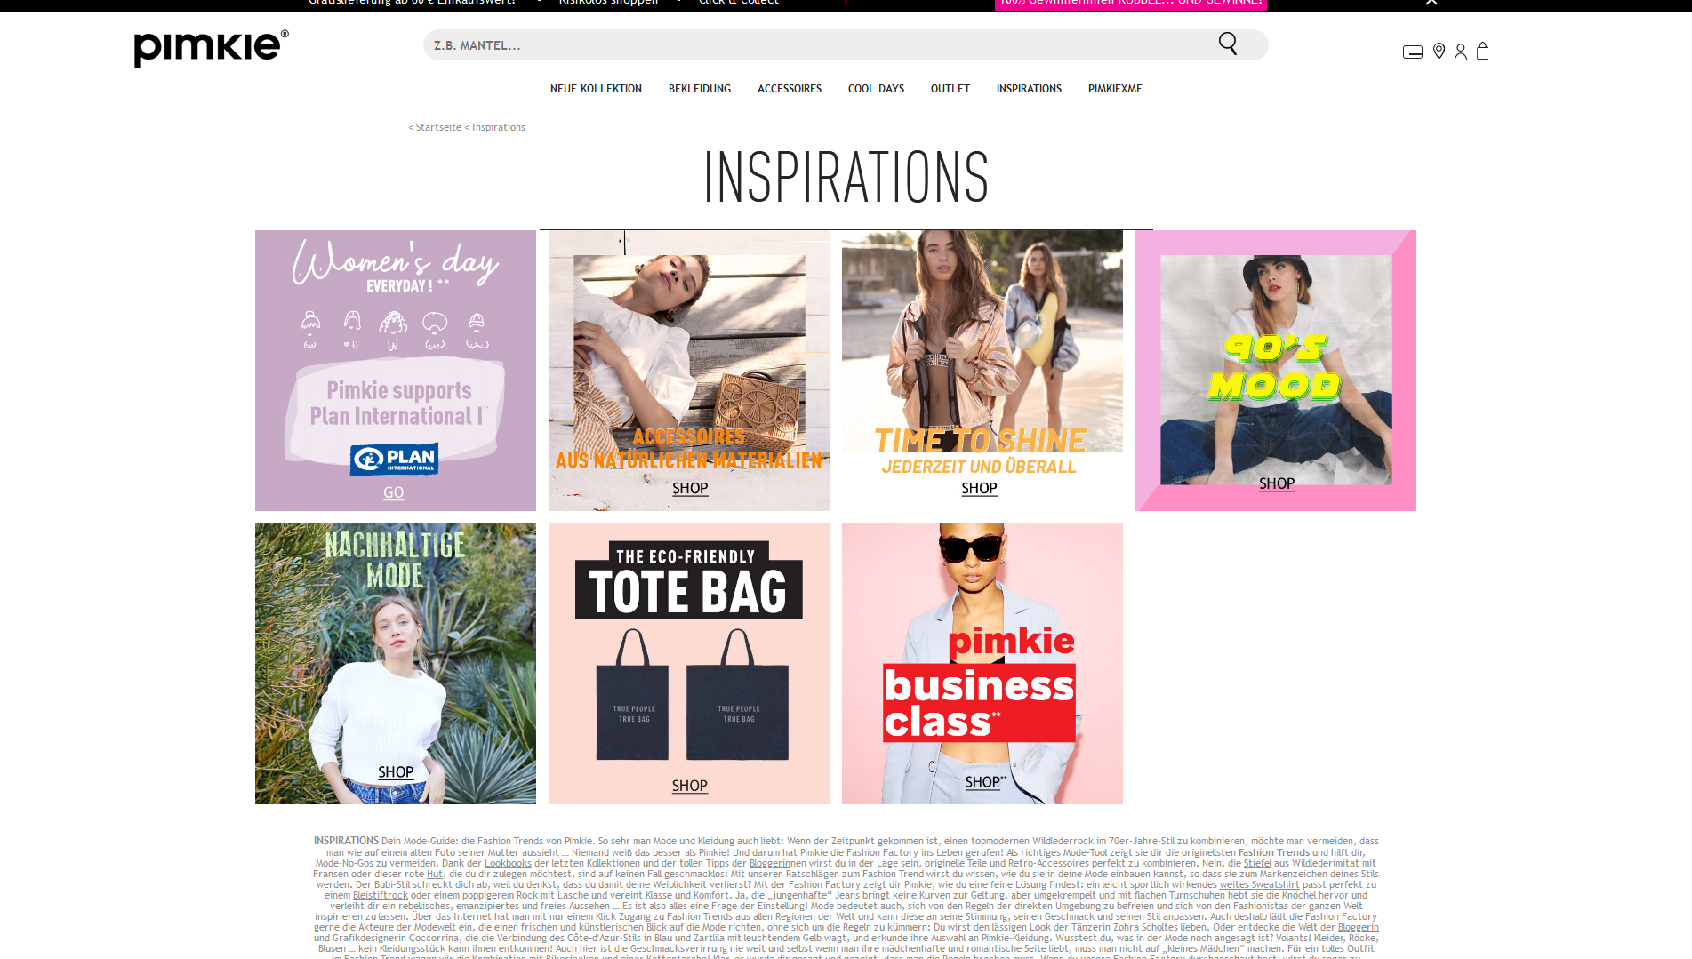
Task: Click the Pimkie logo
Action: (211, 48)
